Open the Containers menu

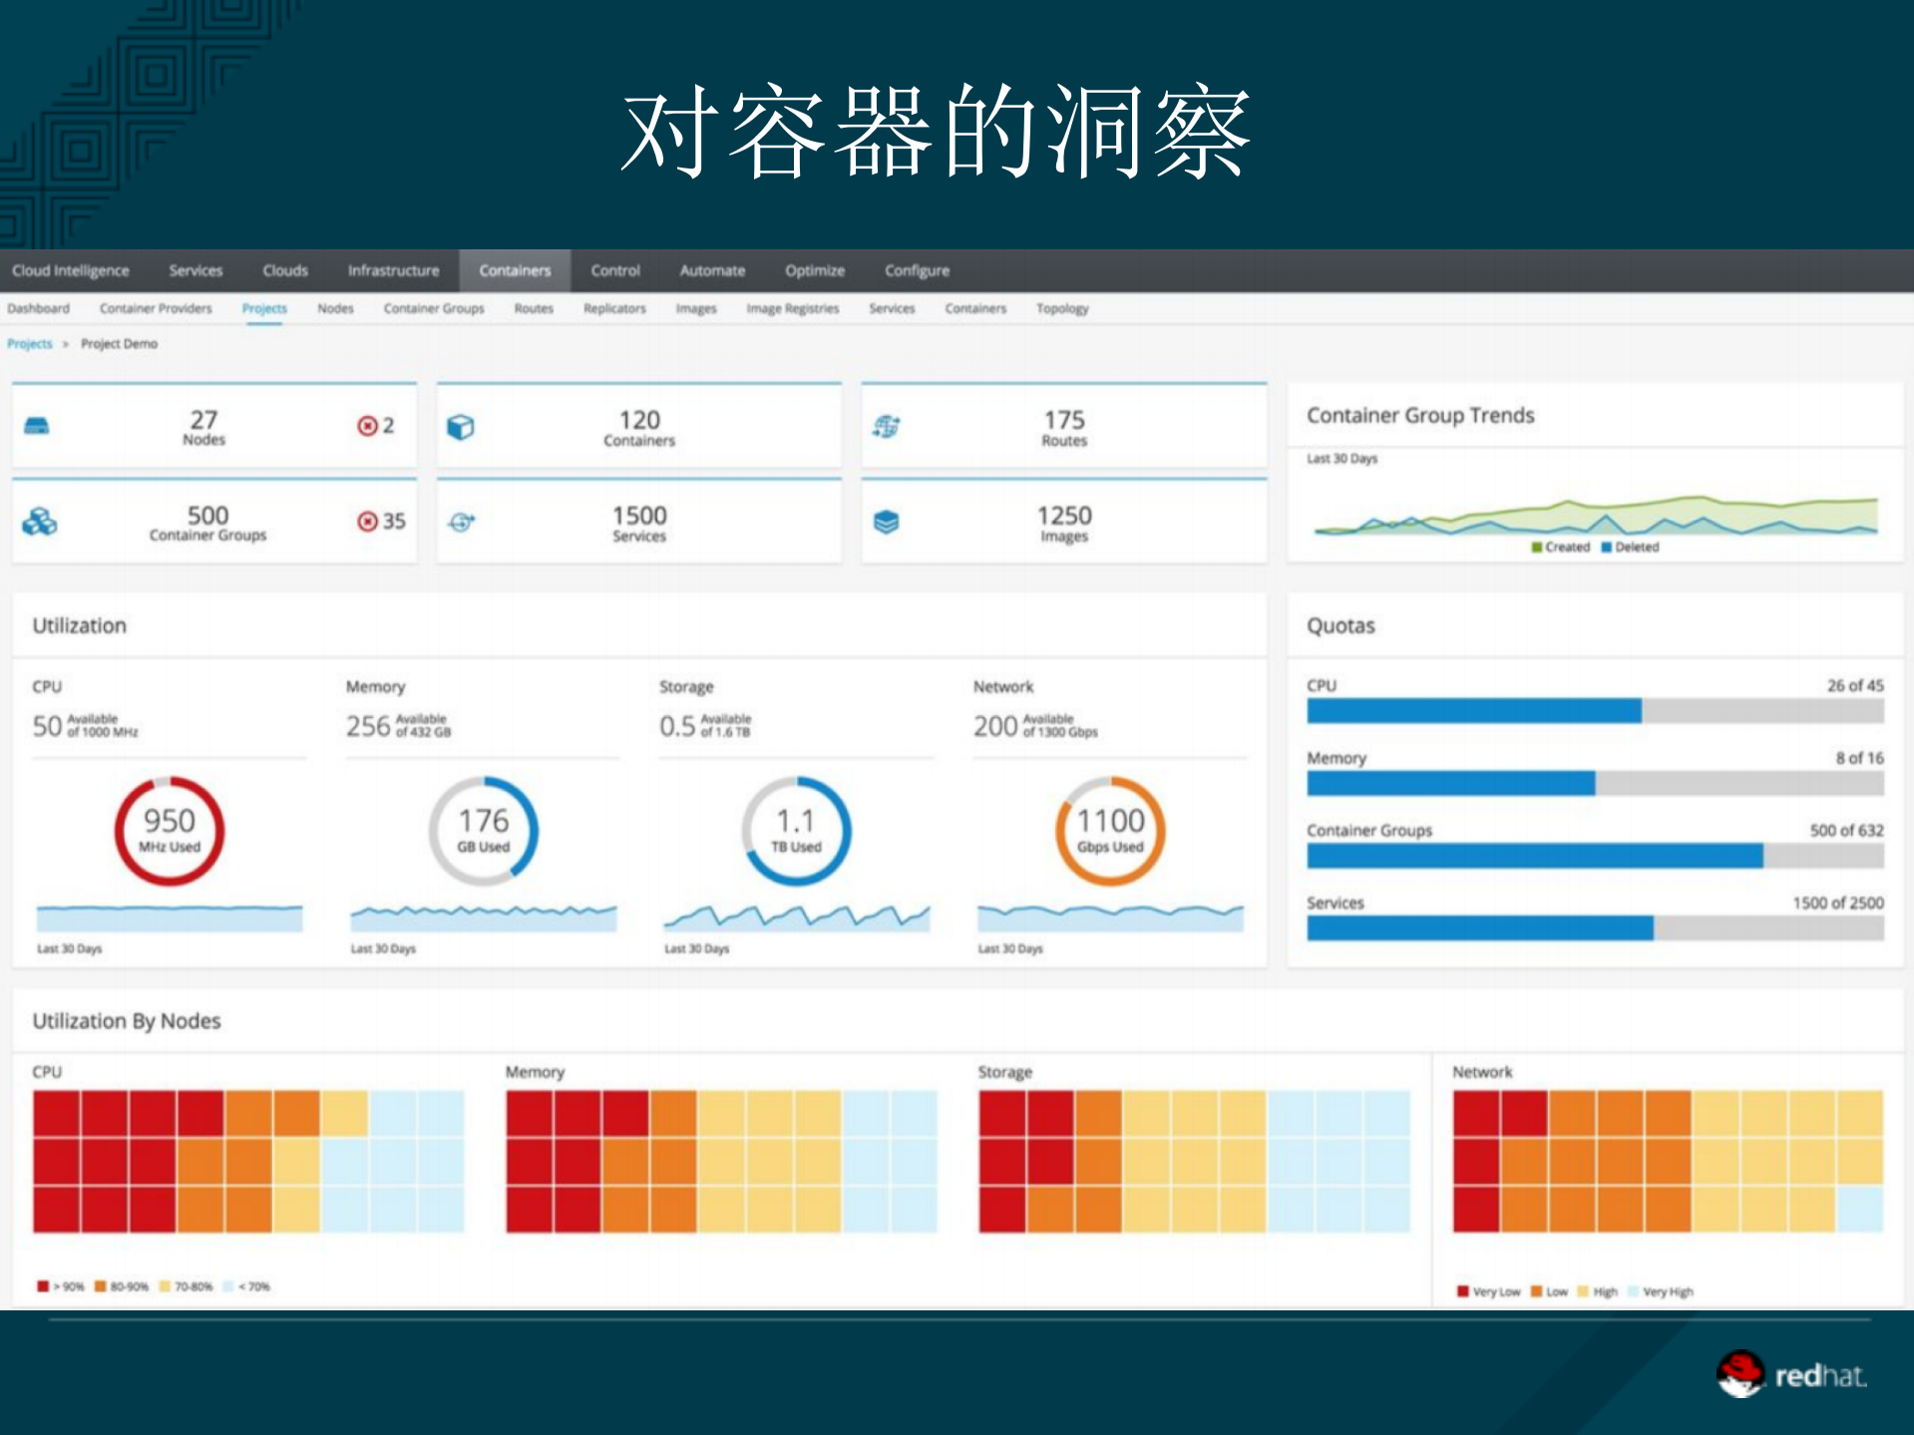[515, 269]
